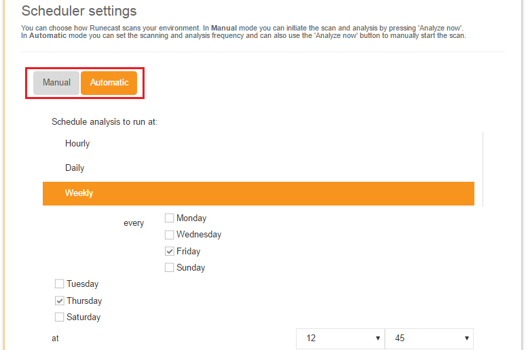Choose the Hourly schedule option

[77, 144]
